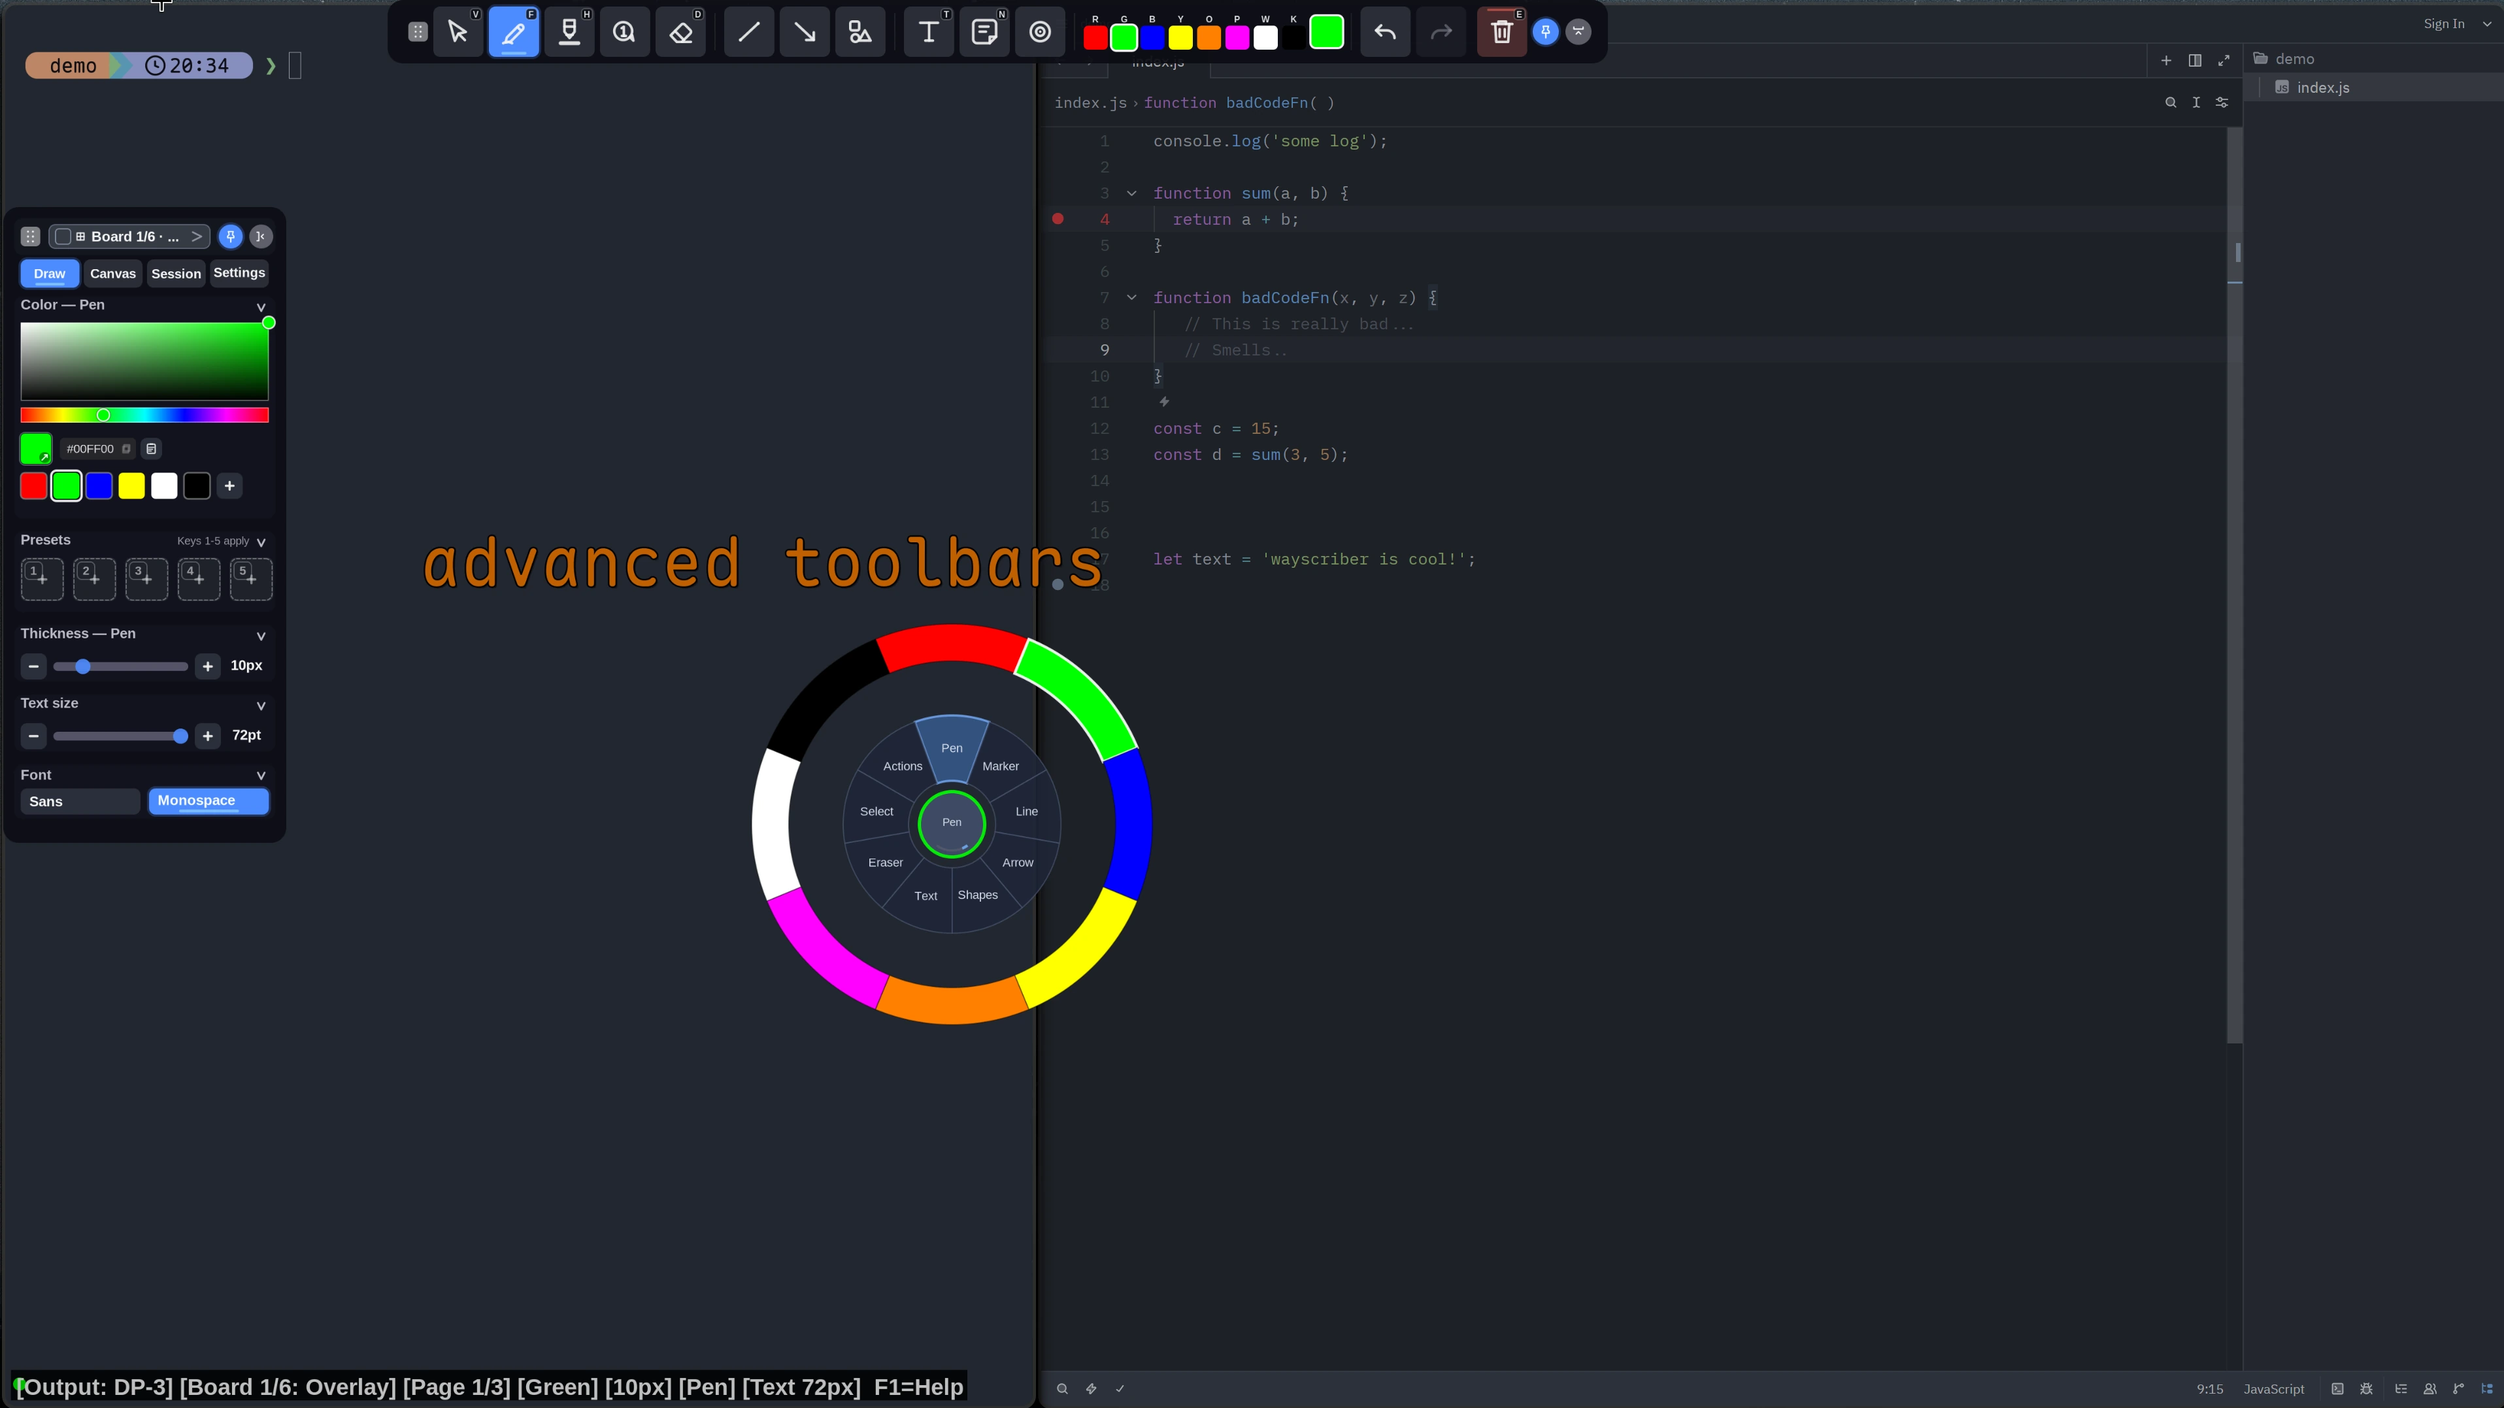
Task: Select the sticky Note tool in top toolbar
Action: pyautogui.click(x=985, y=32)
